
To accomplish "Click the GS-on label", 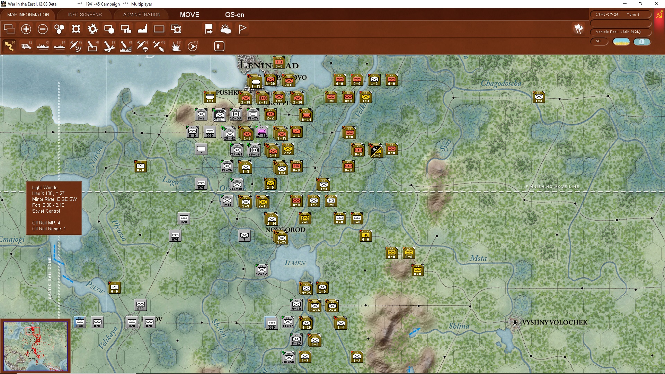I will [x=234, y=15].
